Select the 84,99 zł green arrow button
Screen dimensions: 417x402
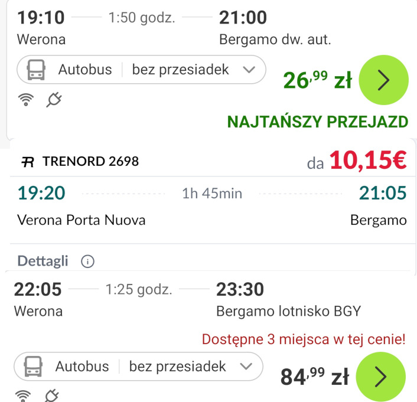[380, 377]
